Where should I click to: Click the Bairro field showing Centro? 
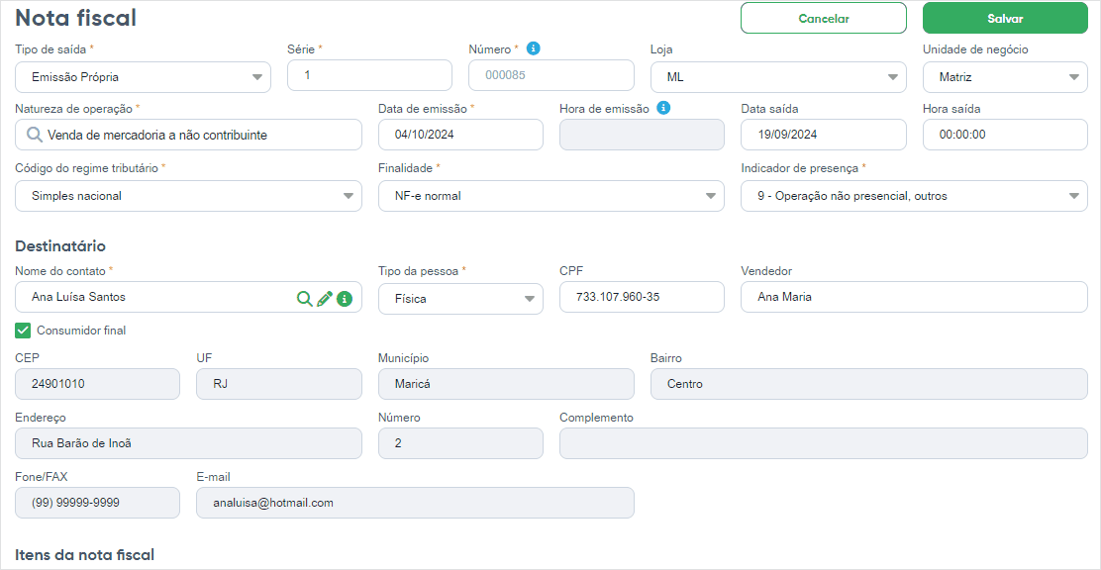[869, 384]
